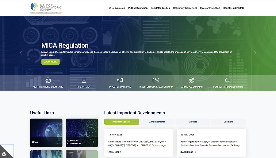
Task: Click the Approved Domains globe icon
Action: [x=192, y=80]
